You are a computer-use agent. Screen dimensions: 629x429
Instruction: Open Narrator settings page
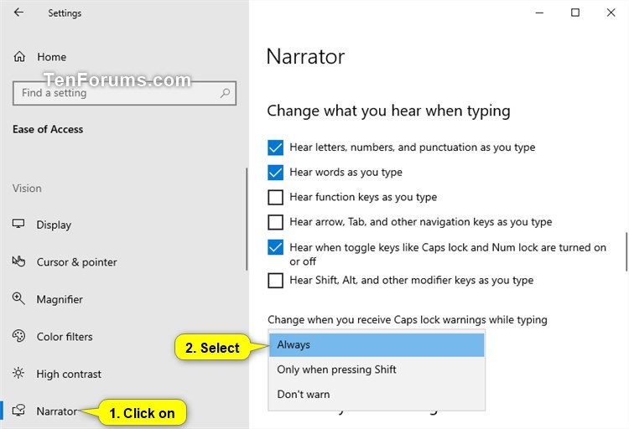pos(56,411)
